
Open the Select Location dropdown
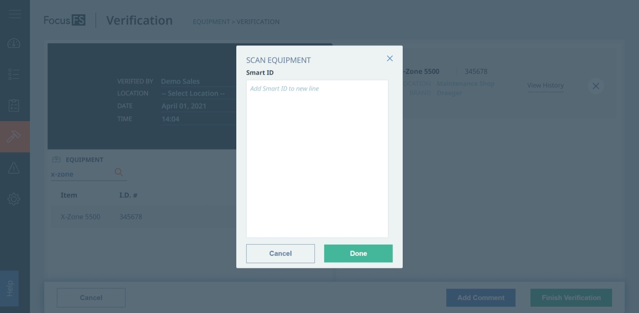coord(198,93)
